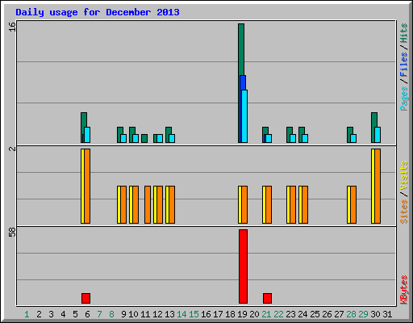Click the green day "22" weekend label

point(278,314)
